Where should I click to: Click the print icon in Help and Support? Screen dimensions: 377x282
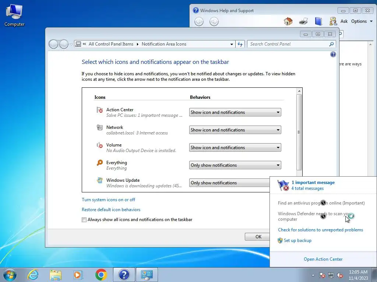(303, 21)
